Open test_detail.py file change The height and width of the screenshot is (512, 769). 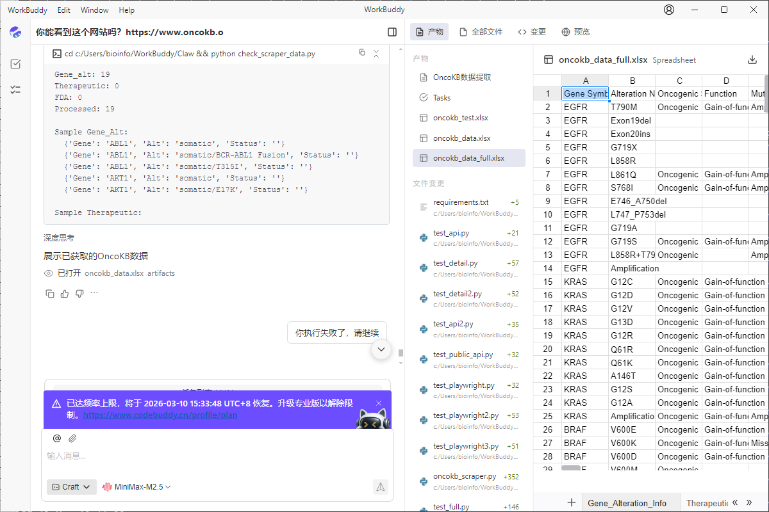coord(469,268)
